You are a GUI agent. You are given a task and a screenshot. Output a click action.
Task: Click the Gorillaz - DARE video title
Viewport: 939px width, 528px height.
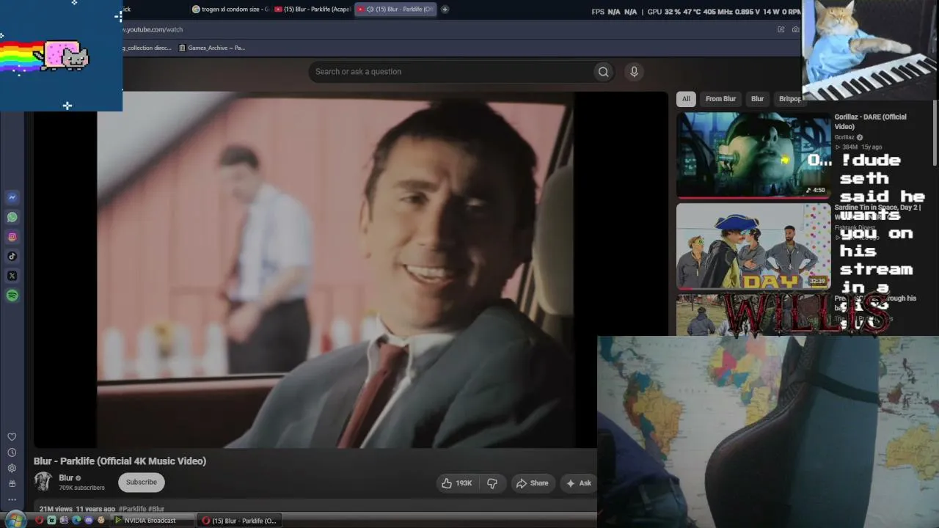click(870, 122)
